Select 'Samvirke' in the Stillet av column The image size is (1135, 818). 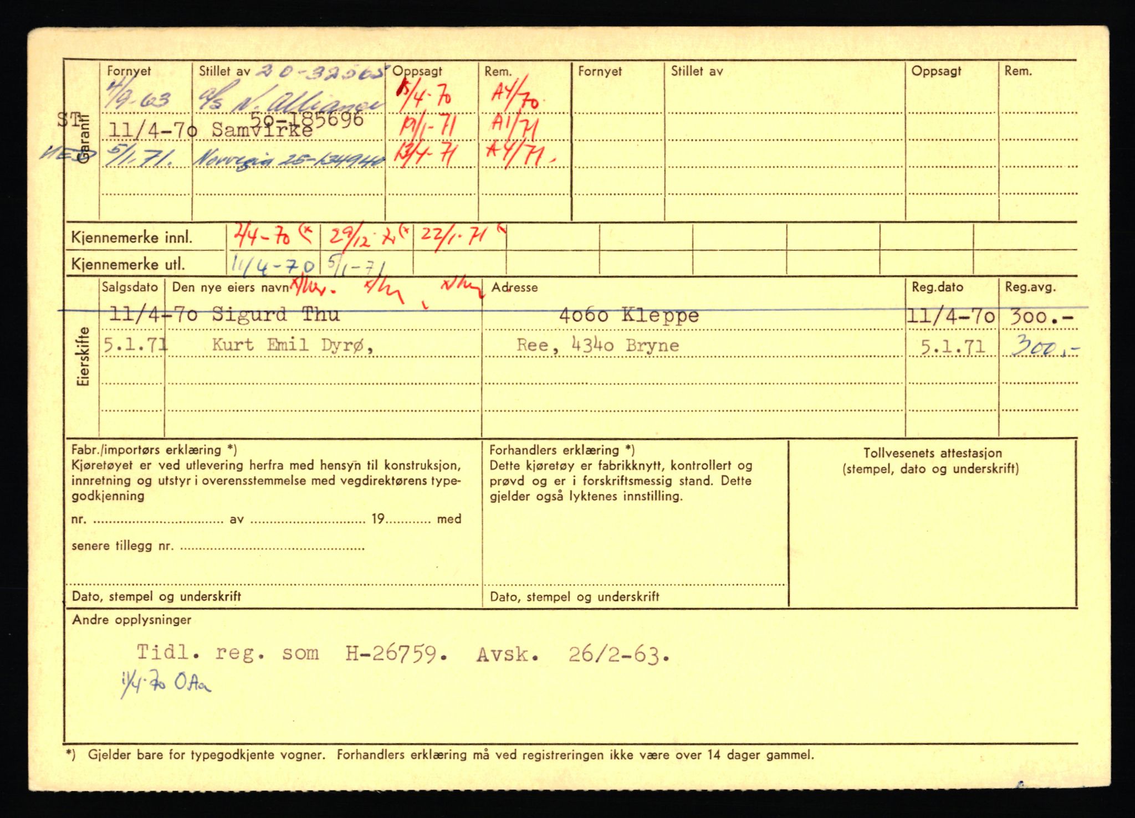pos(262,130)
